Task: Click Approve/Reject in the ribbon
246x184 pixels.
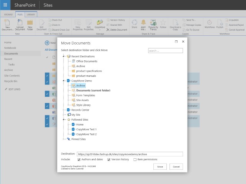Action: (x=234, y=25)
